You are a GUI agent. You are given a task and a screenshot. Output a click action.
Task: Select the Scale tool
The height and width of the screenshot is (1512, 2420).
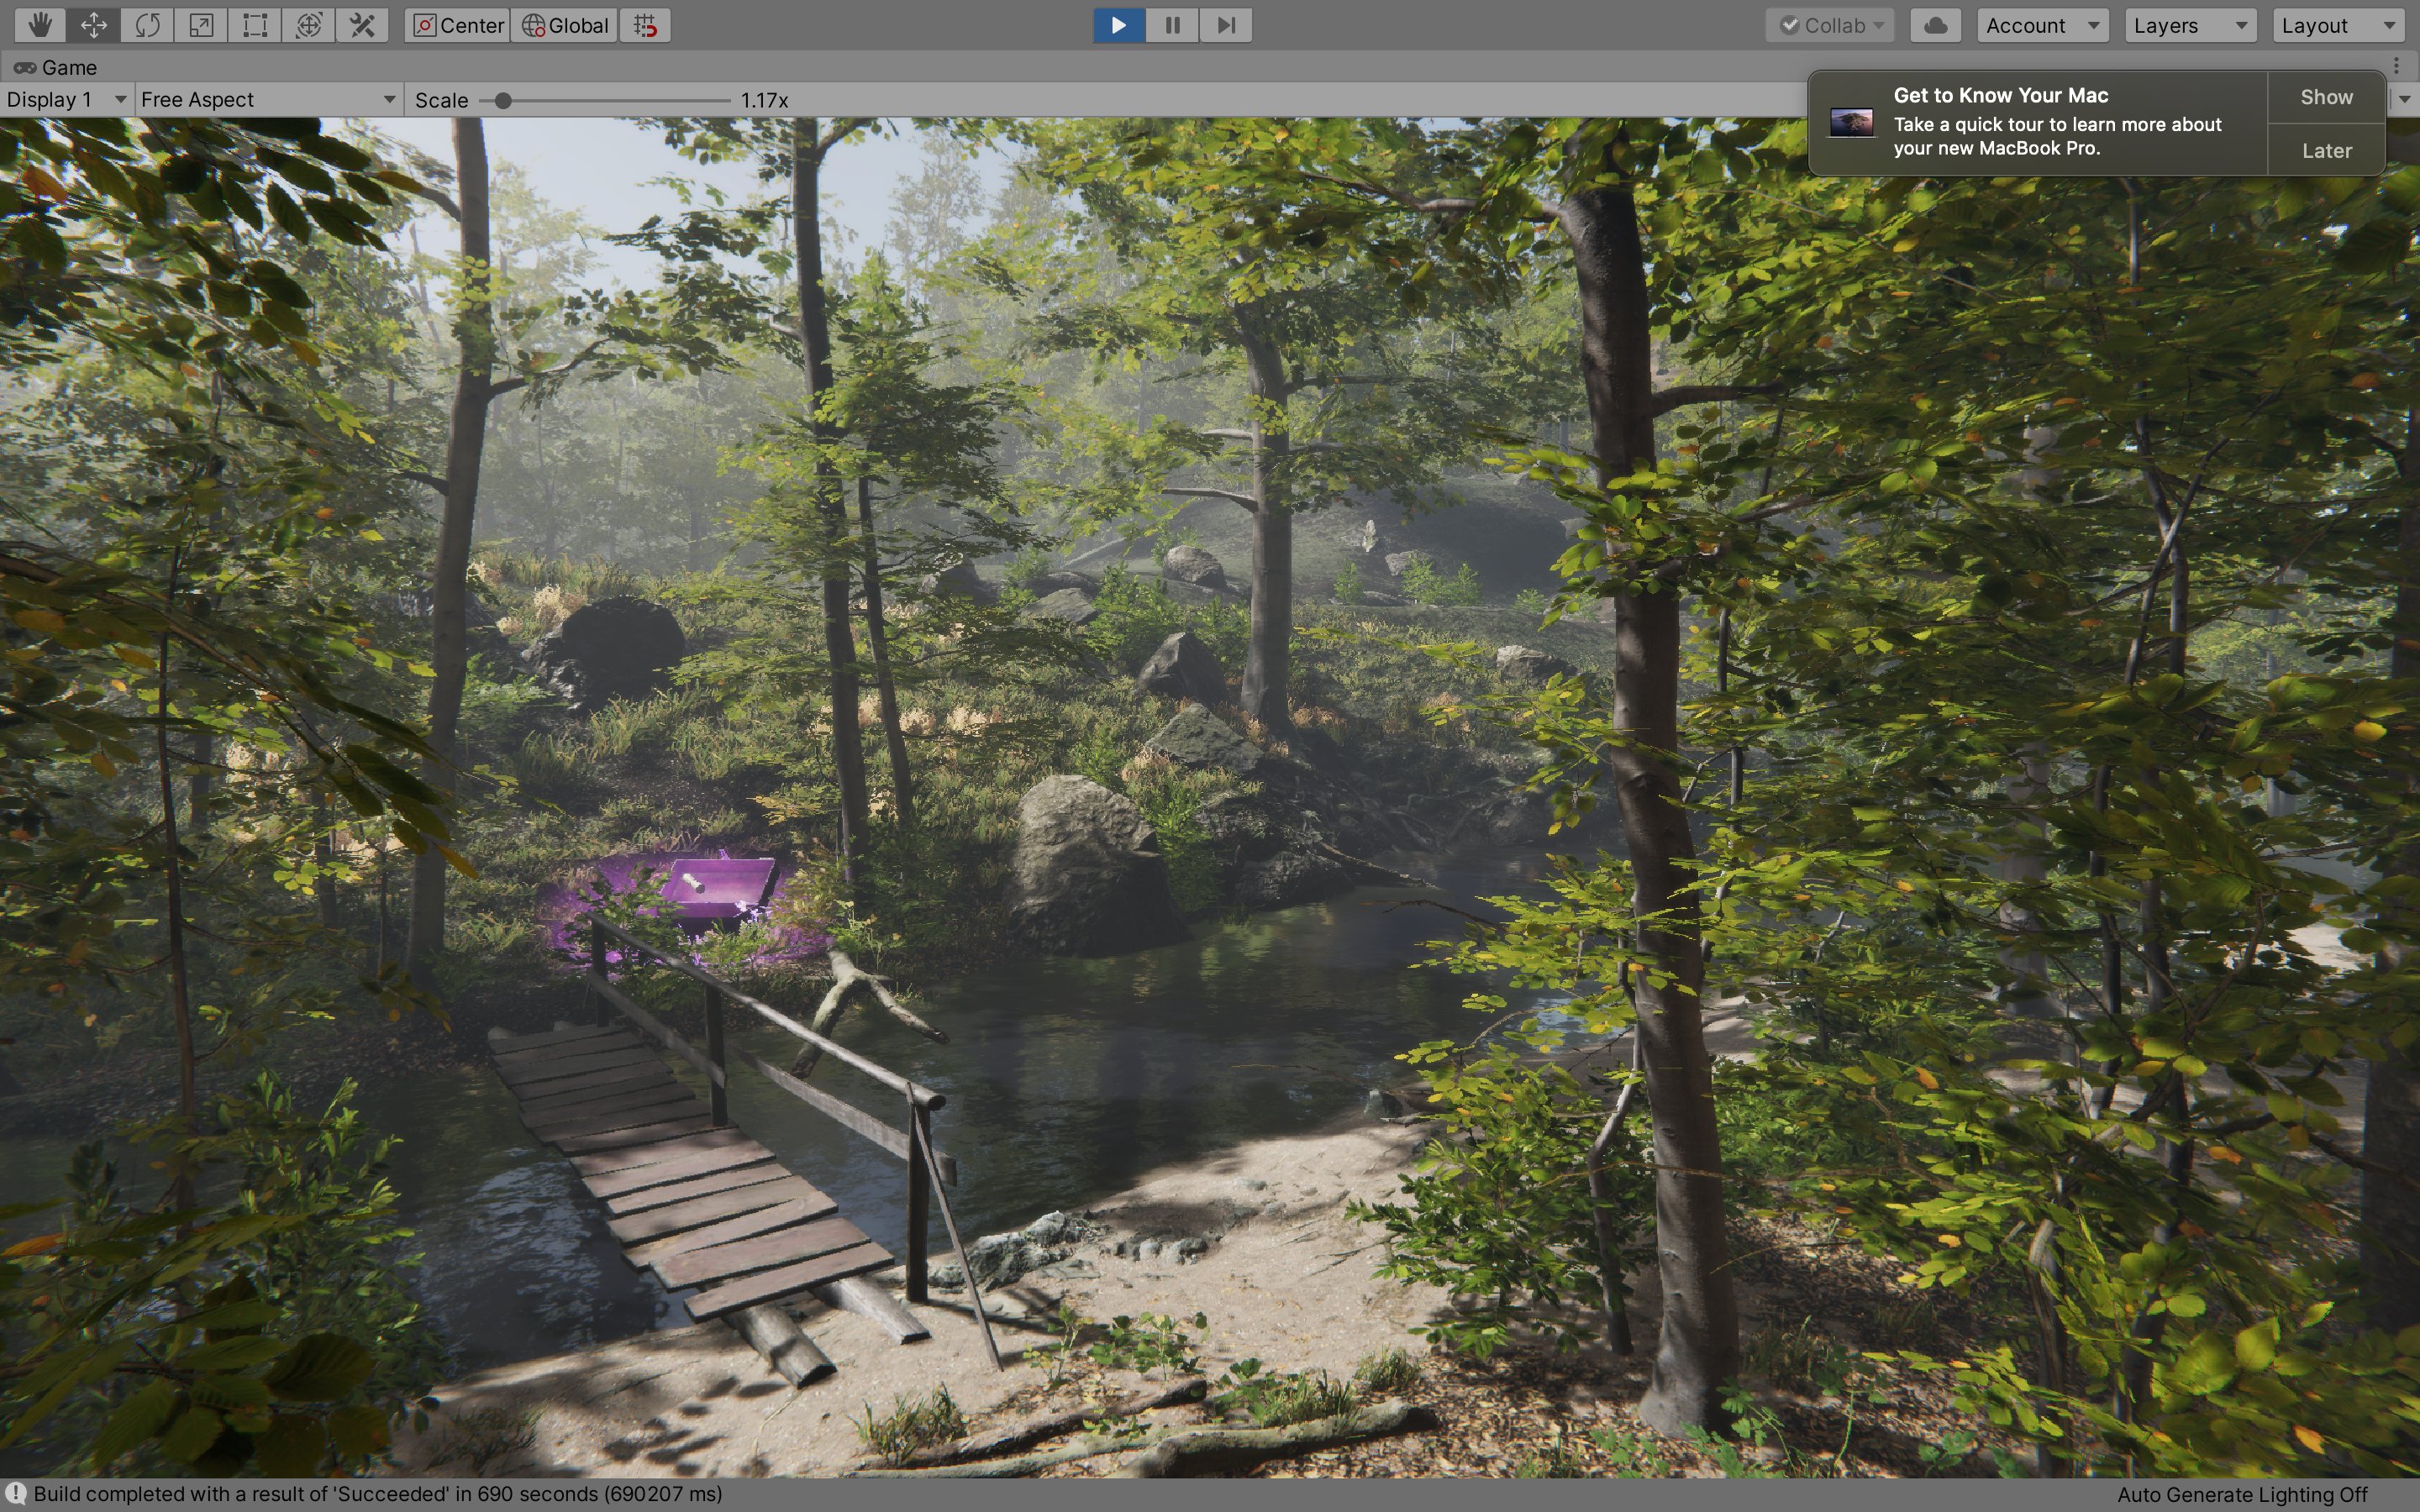click(x=202, y=25)
